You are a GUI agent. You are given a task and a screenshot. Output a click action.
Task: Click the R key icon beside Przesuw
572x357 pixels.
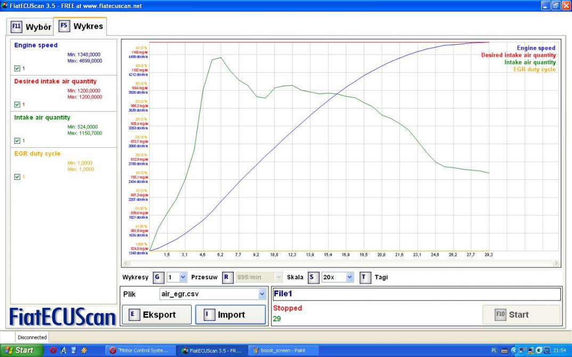[227, 277]
